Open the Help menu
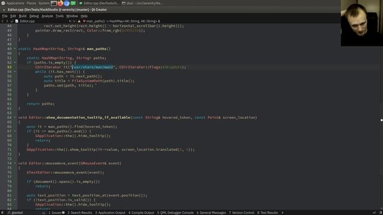This screenshot has width=383, height=215. [x=84, y=16]
